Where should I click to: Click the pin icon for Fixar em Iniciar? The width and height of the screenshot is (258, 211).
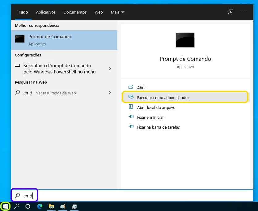[131, 117]
